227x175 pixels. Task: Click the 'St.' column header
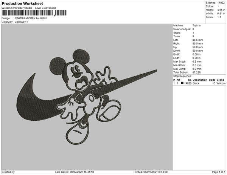pos(190,80)
